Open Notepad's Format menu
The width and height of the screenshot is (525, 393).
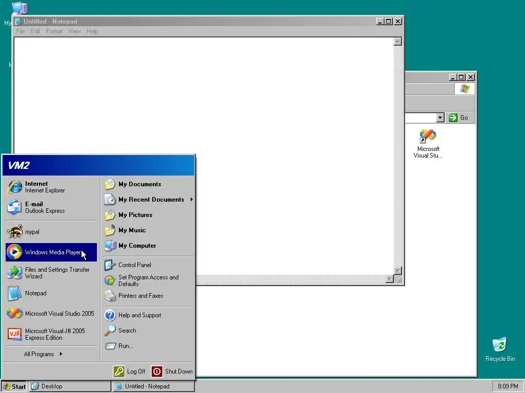54,31
